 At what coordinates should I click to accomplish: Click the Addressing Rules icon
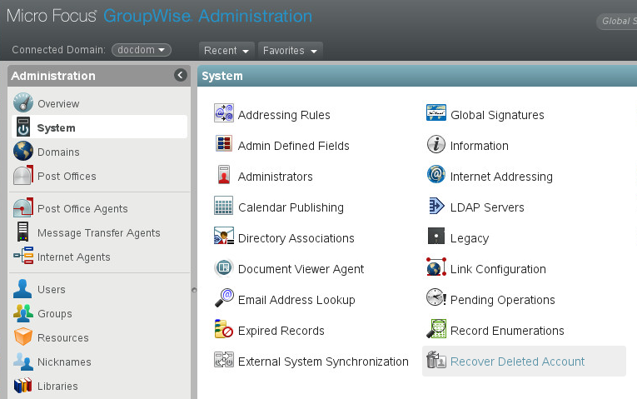click(x=224, y=115)
